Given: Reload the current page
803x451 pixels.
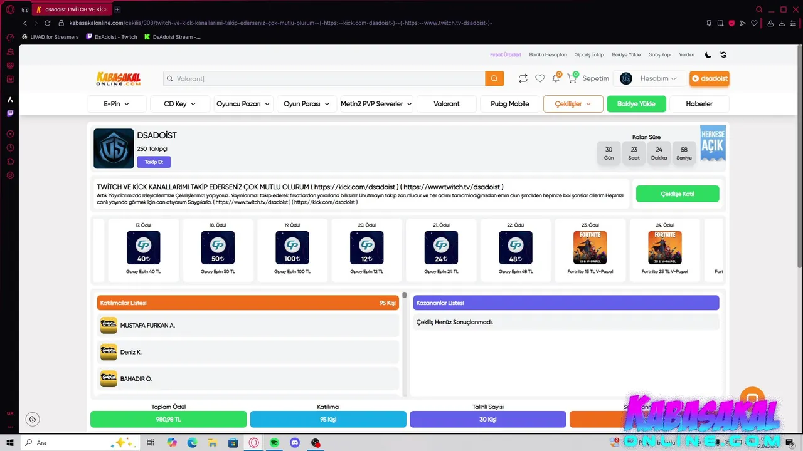Looking at the screenshot, I should pos(47,23).
